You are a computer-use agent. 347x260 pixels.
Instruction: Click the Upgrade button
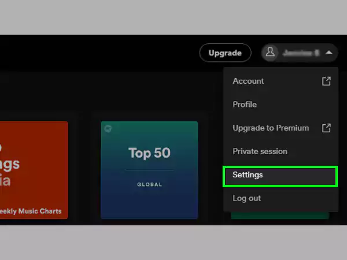pos(226,53)
